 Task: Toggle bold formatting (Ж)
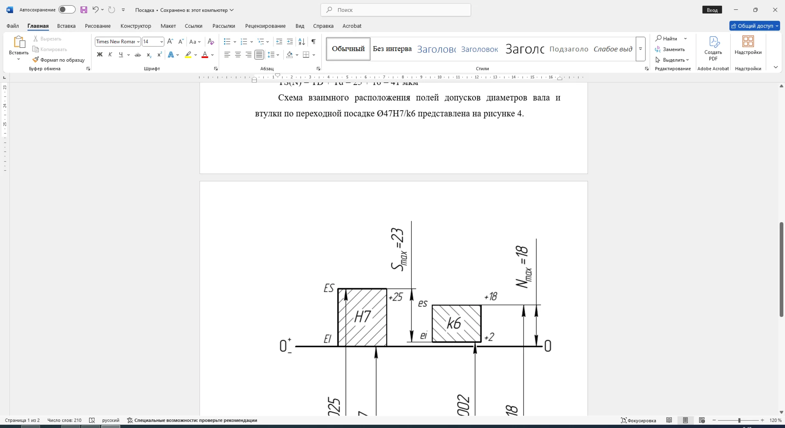[x=99, y=55]
